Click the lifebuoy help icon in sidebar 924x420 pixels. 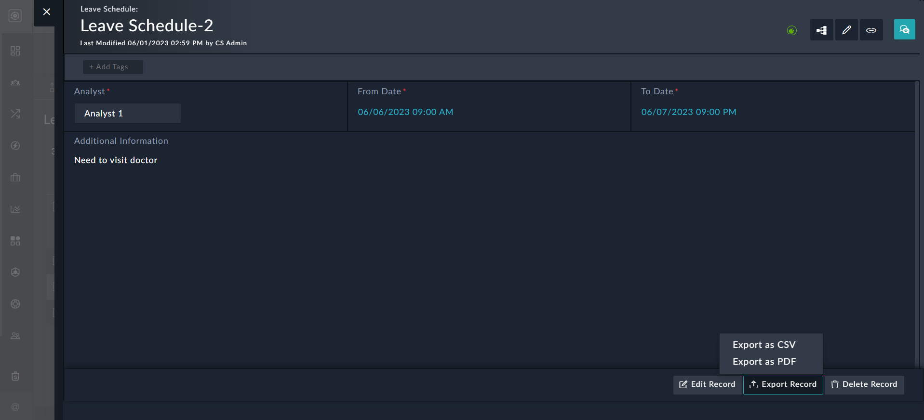[x=15, y=304]
